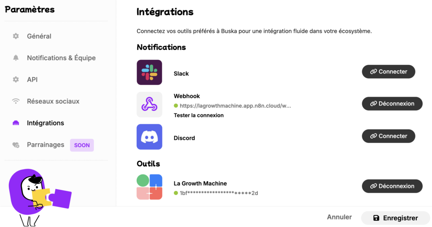
Task: Connect the Discord integration
Action: click(x=388, y=136)
